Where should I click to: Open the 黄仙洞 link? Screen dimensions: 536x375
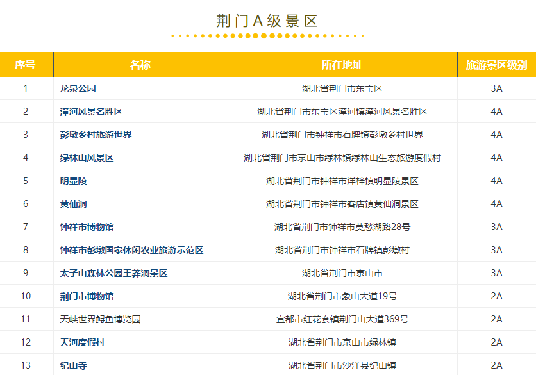73,204
